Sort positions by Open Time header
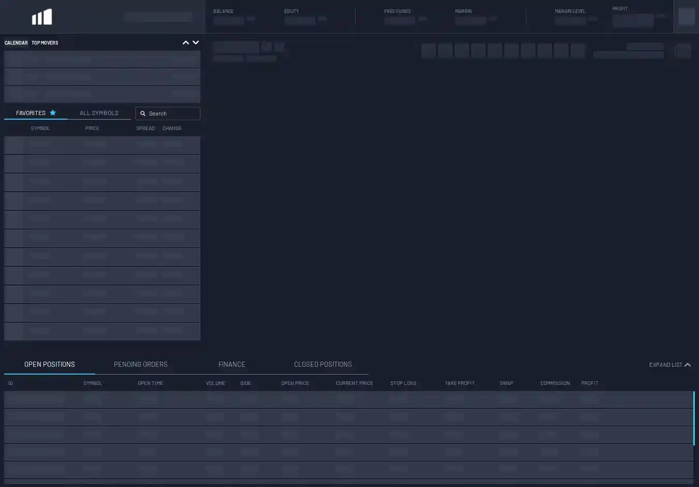This screenshot has width=699, height=487. point(150,383)
